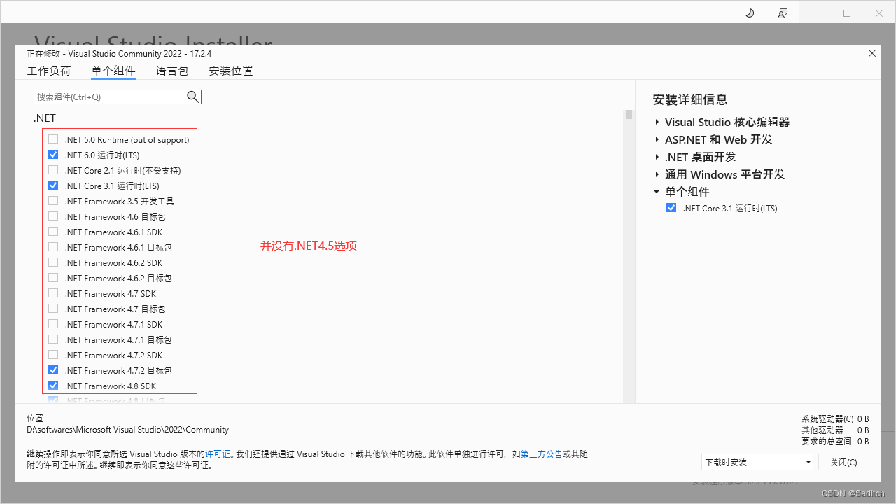Check .NET Framework 4.6.1 目标包
The height and width of the screenshot is (504, 896).
pyautogui.click(x=53, y=247)
